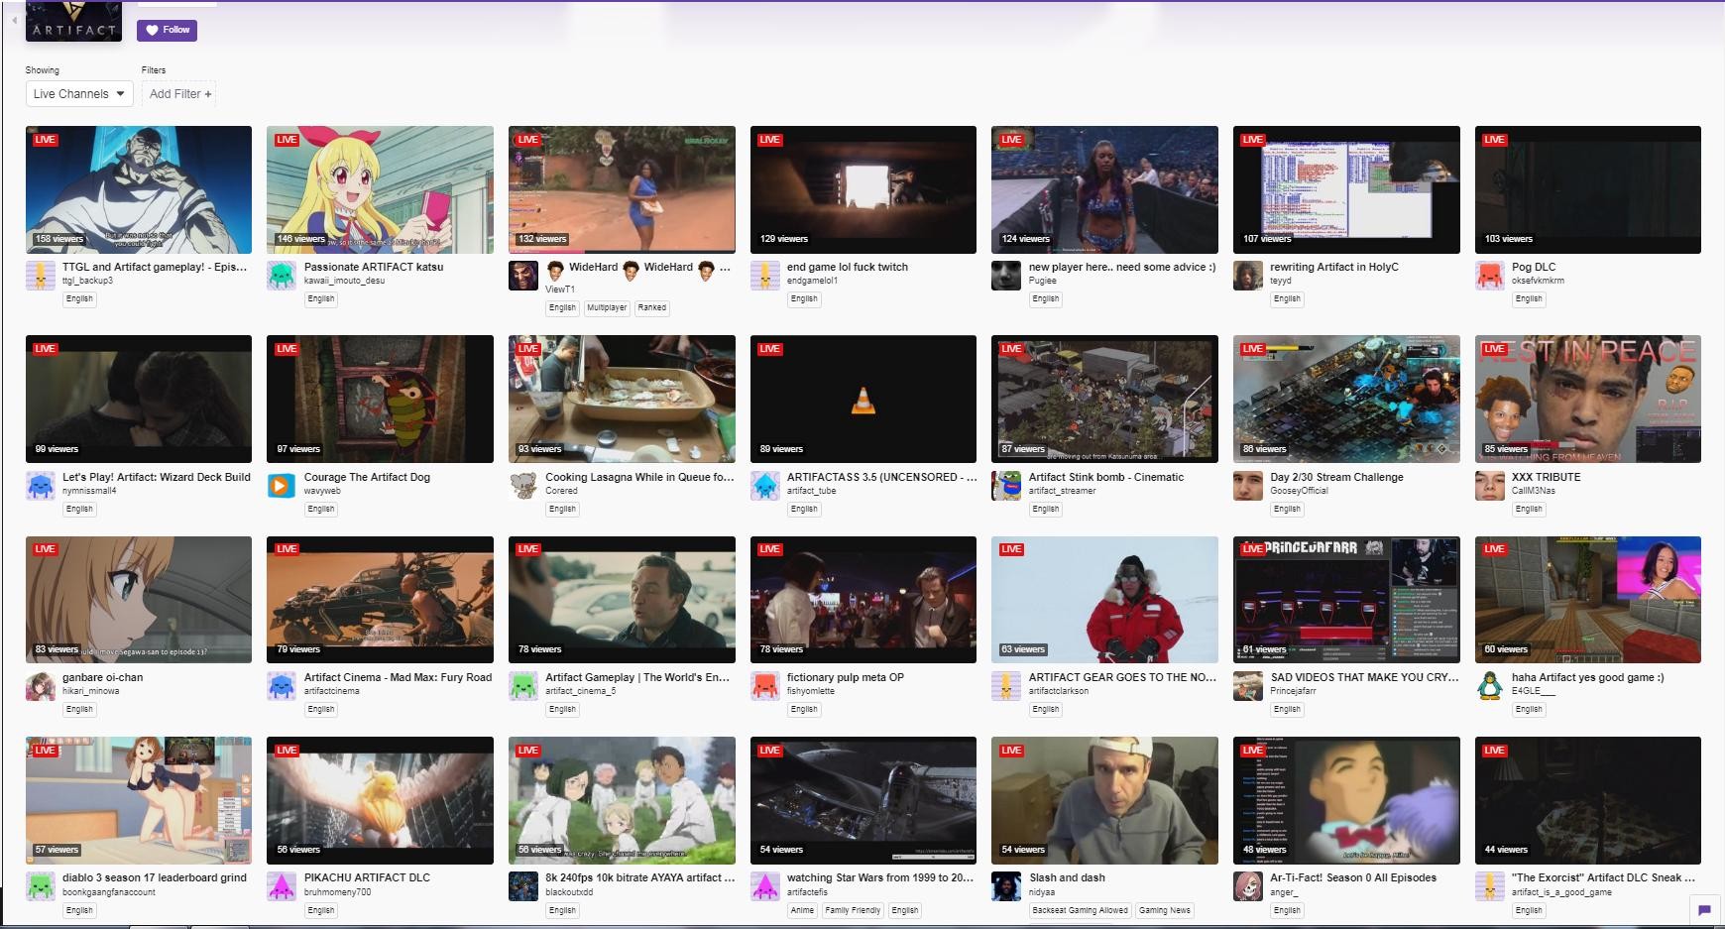This screenshot has width=1725, height=929.
Task: Open the Mad Max: Fury Road stream thumbnail
Action: pos(380,600)
